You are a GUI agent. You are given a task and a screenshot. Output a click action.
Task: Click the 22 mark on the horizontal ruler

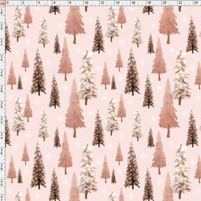click(x=180, y=2)
